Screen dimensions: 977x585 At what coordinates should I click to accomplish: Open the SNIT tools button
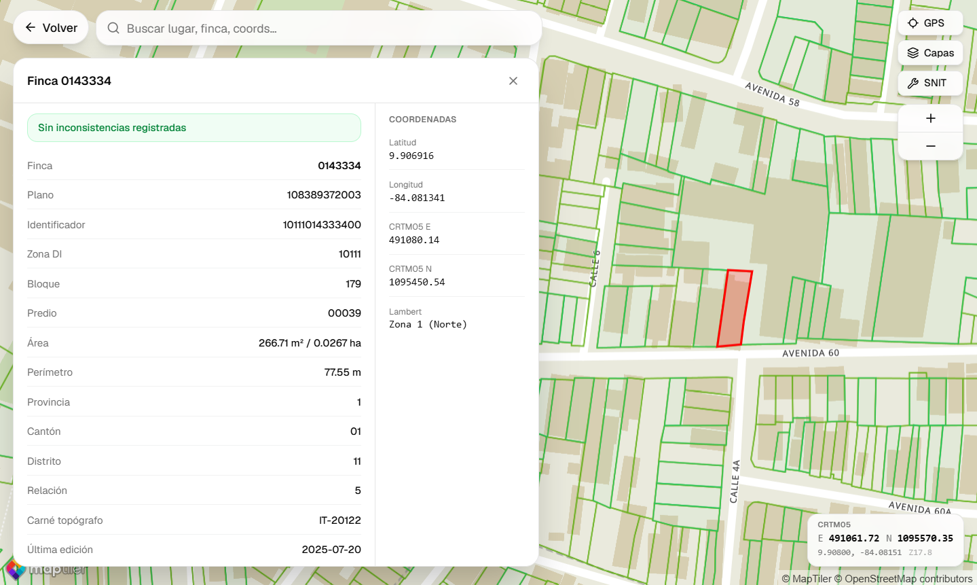[x=929, y=83]
